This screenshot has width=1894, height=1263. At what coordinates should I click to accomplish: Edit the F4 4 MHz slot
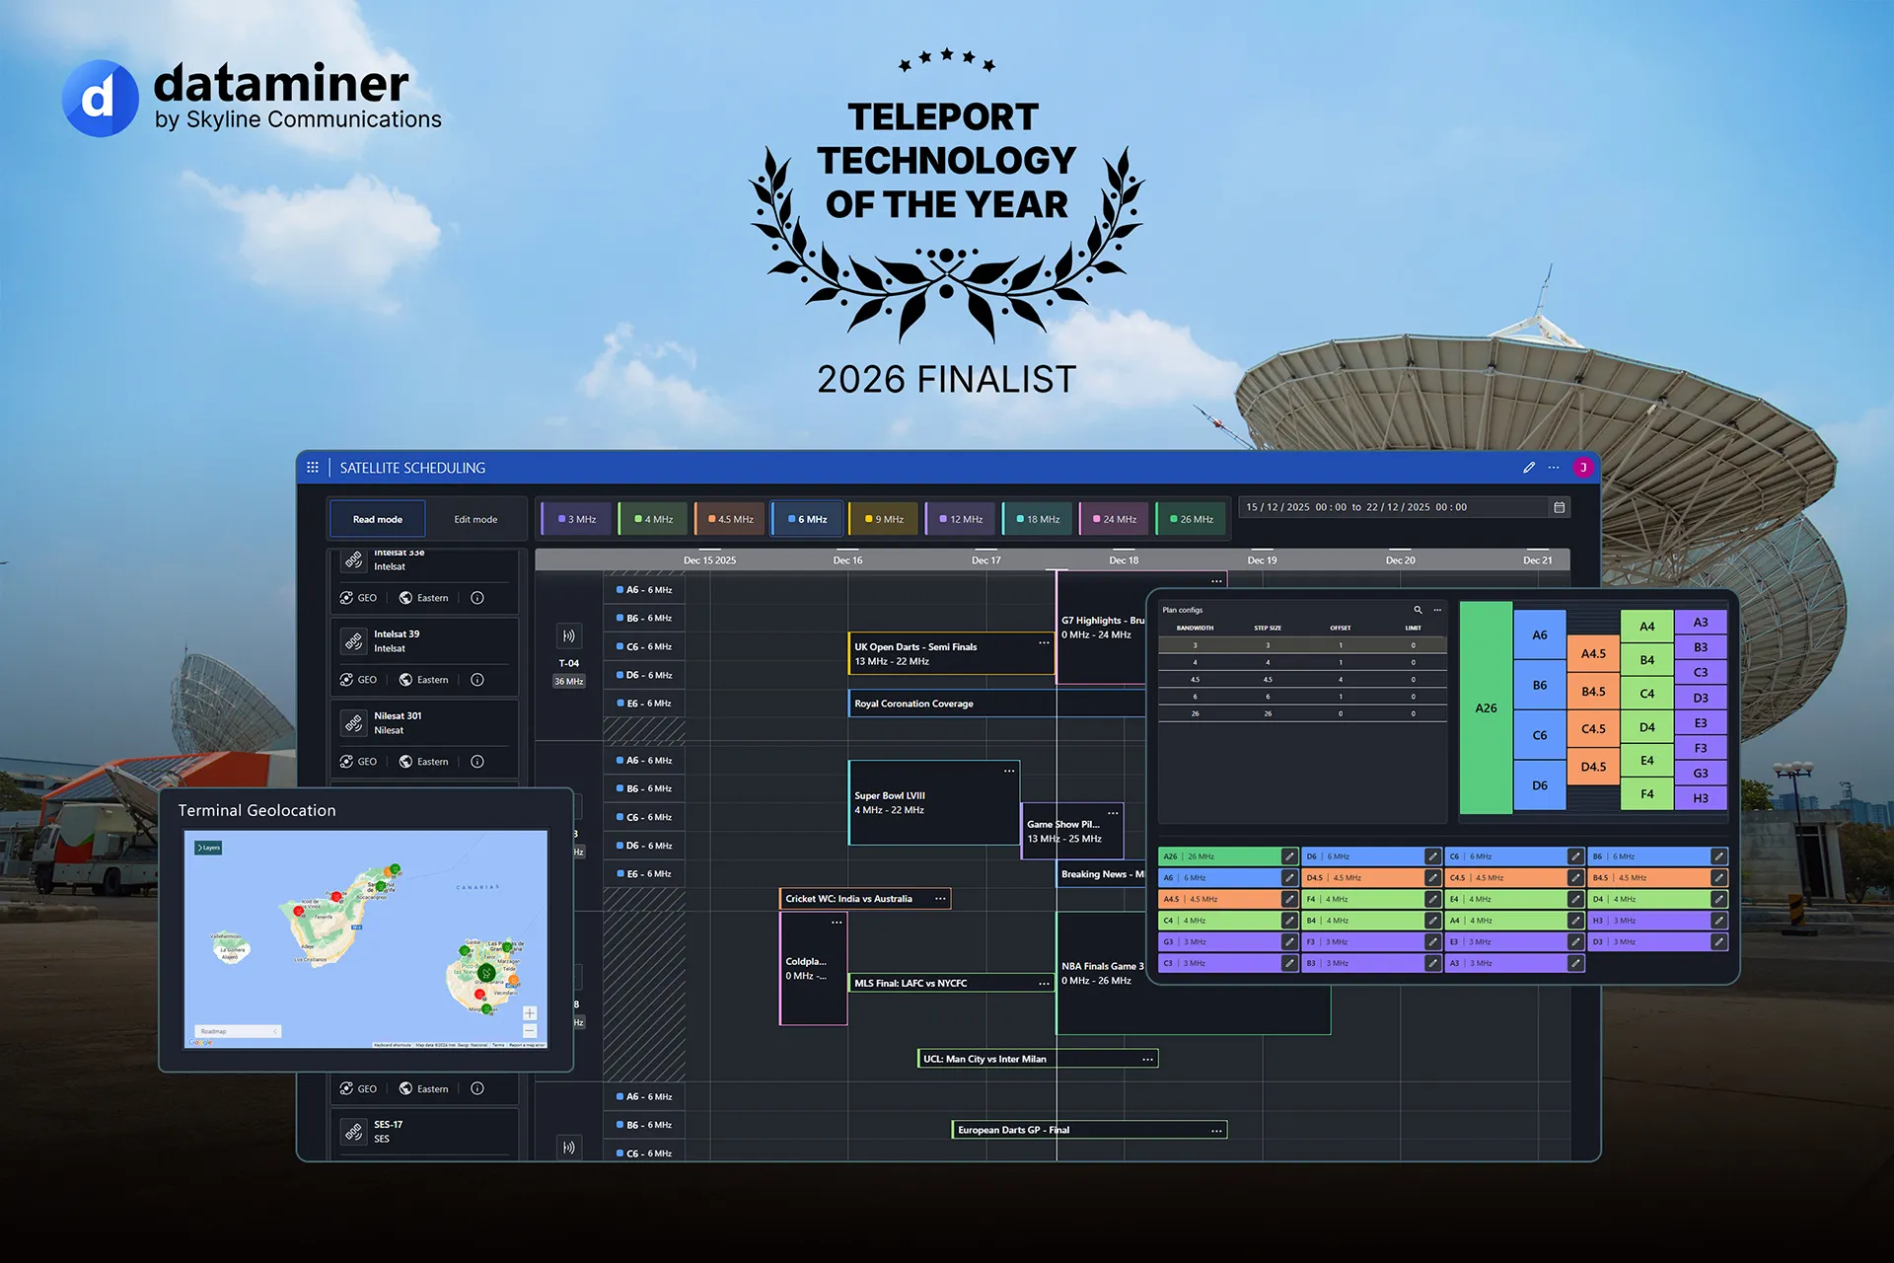[1432, 899]
